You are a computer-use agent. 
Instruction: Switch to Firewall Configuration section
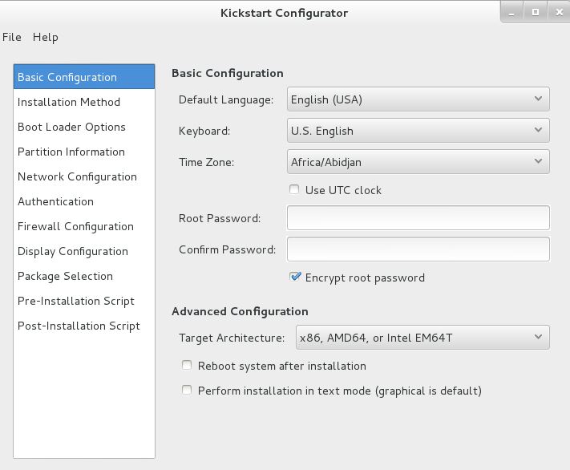84,226
